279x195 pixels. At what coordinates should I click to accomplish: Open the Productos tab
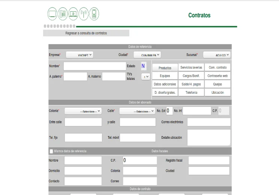[x=165, y=67]
